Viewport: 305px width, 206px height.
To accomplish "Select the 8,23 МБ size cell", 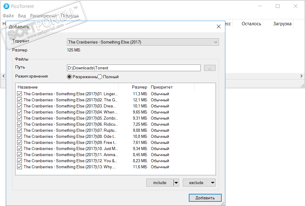I will point(140,161).
